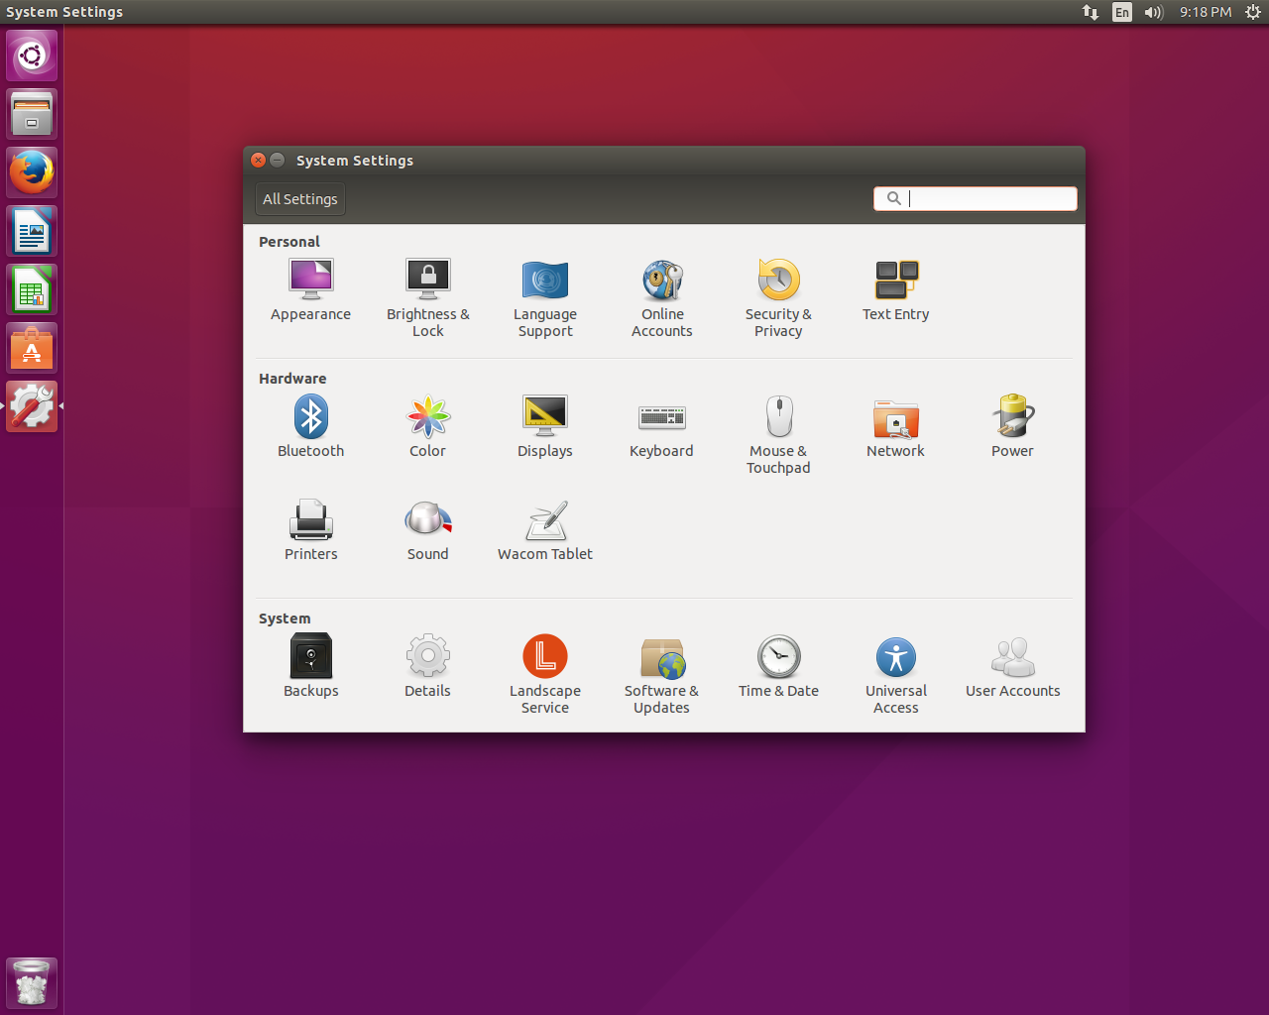The height and width of the screenshot is (1015, 1269).
Task: Open the sound volume indicator menu
Action: (x=1154, y=12)
